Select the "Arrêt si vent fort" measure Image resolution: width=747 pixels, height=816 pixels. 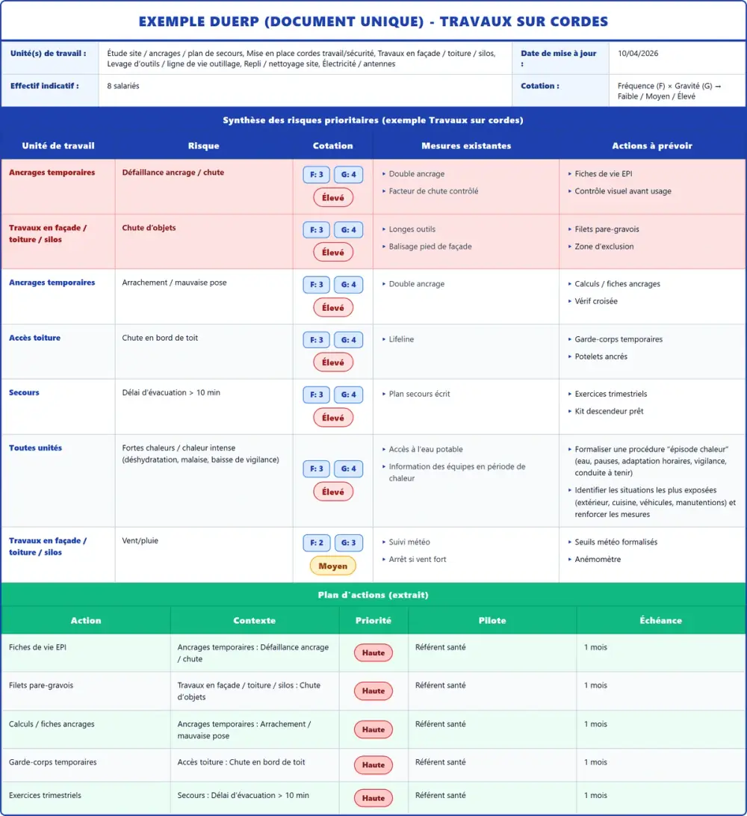pyautogui.click(x=417, y=559)
